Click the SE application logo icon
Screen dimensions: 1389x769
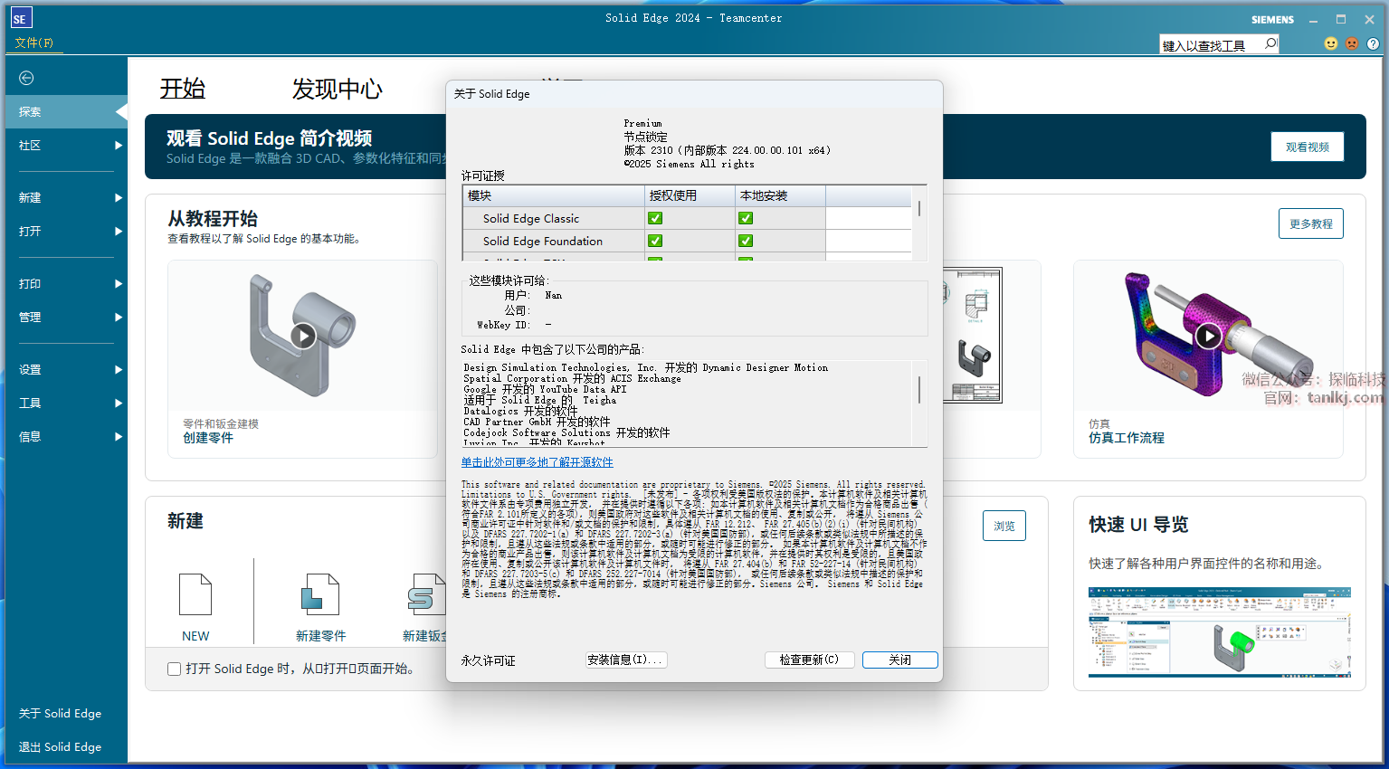point(20,18)
